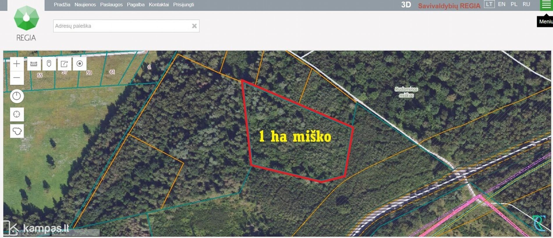Switch to 3D map view

click(406, 5)
